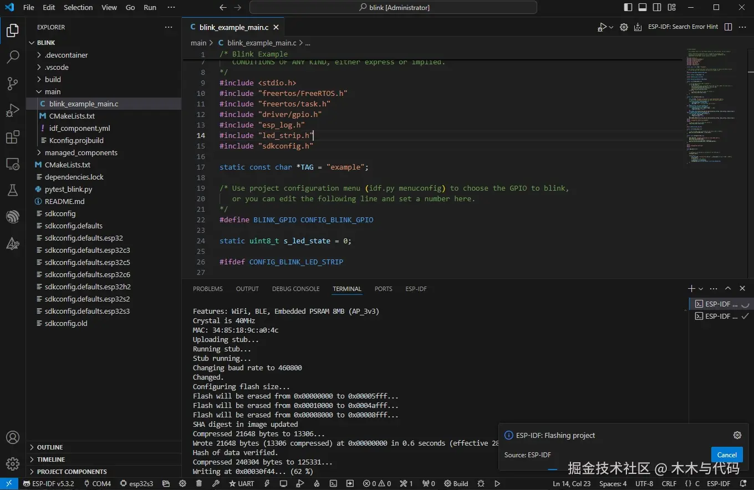This screenshot has width=754, height=490.
Task: Click ESP-IDF: Search Error Hint button
Action: (682, 27)
